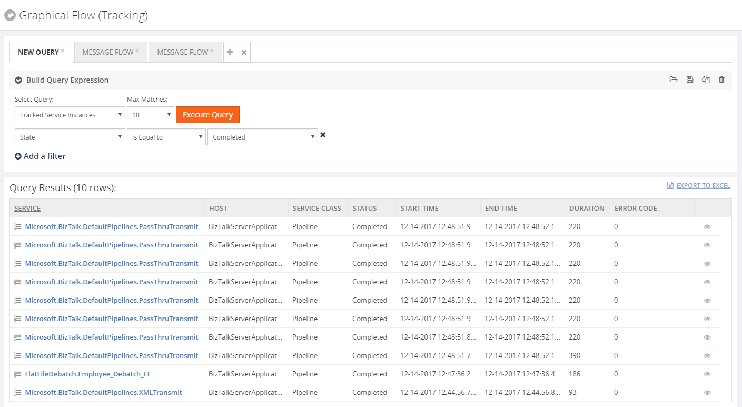Delete the query using the trash icon
The width and height of the screenshot is (742, 407).
[721, 80]
